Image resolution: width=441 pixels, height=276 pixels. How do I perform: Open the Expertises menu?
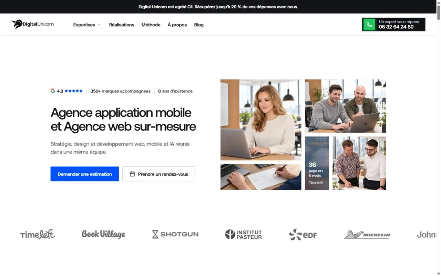pos(87,25)
